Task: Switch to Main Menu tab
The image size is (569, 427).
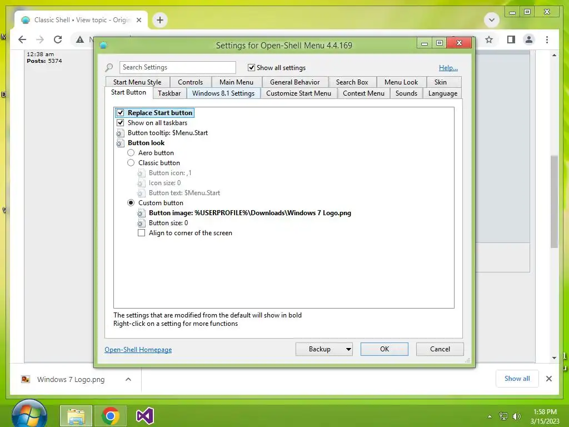Action: coord(236,82)
